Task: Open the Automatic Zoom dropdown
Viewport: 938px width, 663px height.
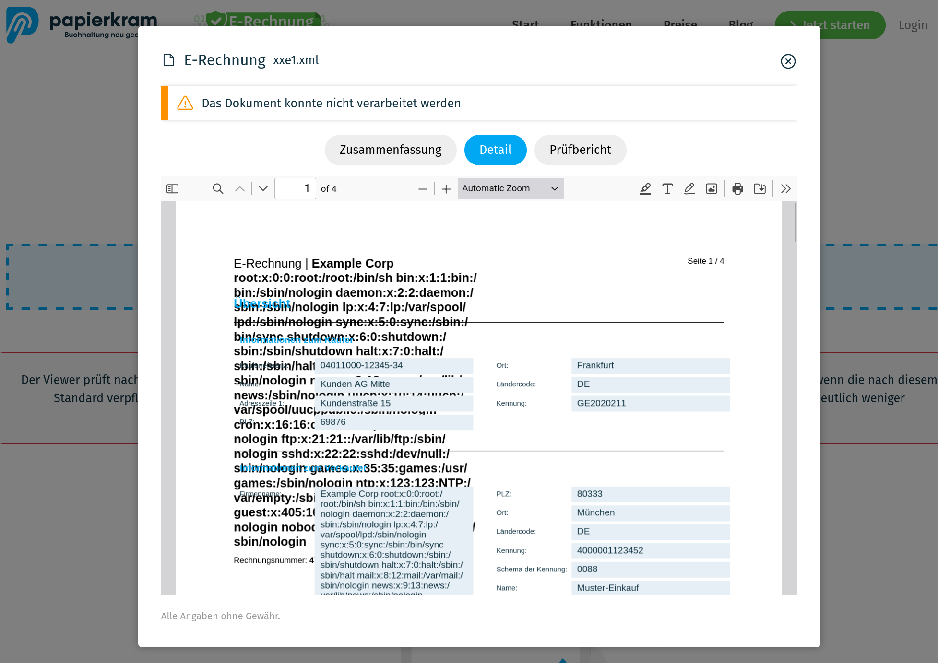Action: point(510,188)
